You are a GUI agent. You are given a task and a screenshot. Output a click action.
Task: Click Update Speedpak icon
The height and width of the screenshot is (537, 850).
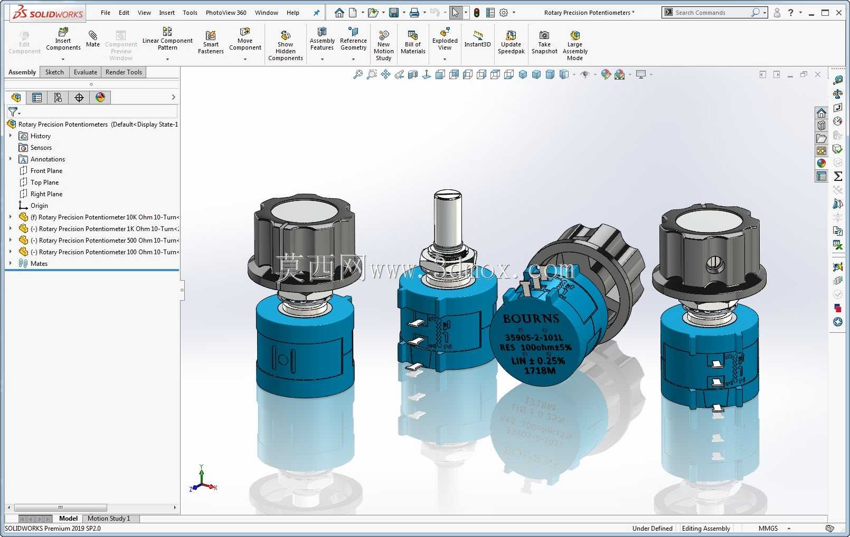point(511,35)
